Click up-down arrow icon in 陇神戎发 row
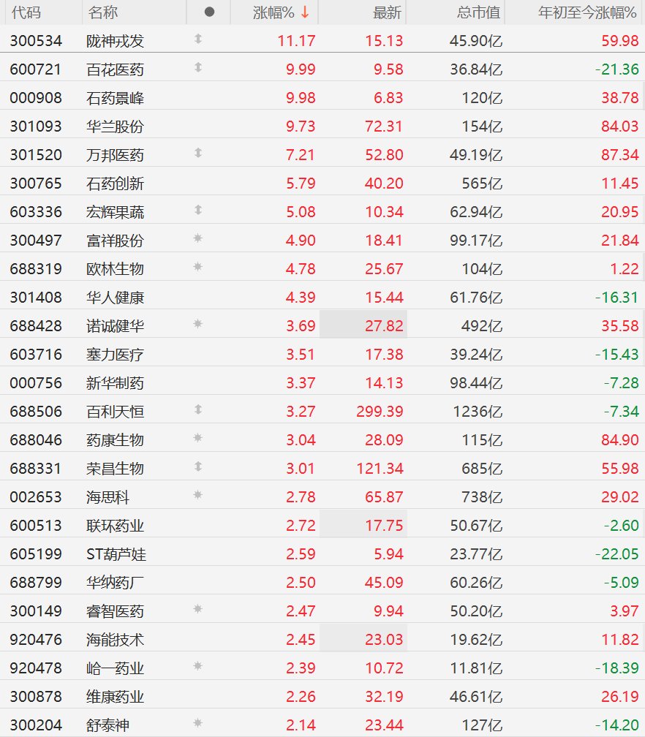Image resolution: width=645 pixels, height=737 pixels. pyautogui.click(x=198, y=39)
